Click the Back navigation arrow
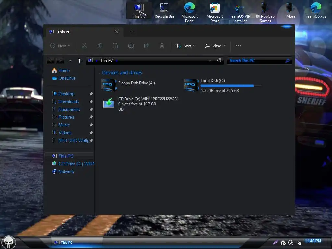 click(x=51, y=61)
